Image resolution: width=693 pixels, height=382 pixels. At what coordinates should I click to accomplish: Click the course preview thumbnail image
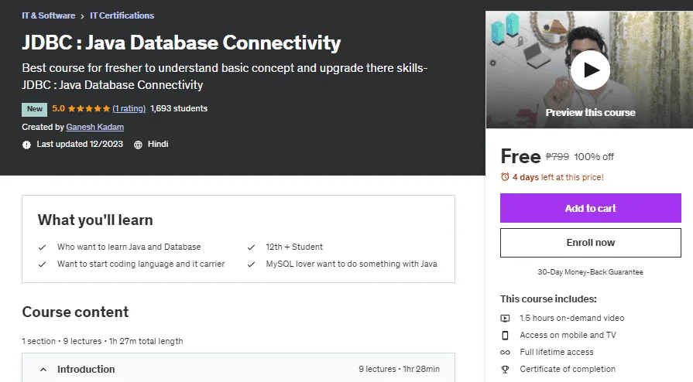tap(589, 70)
